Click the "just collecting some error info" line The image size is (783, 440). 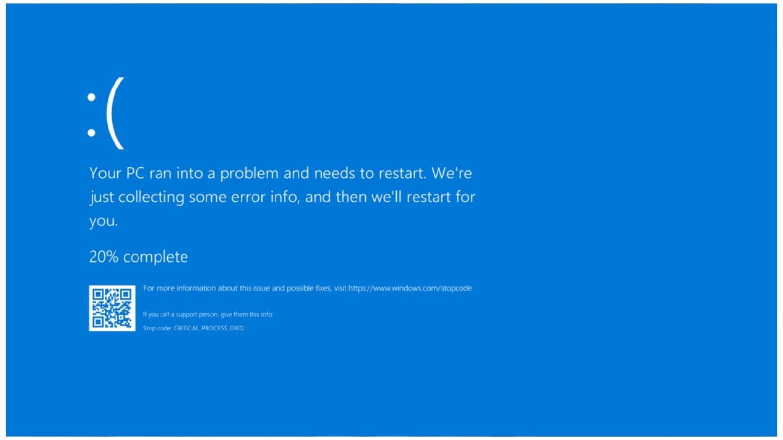[282, 197]
